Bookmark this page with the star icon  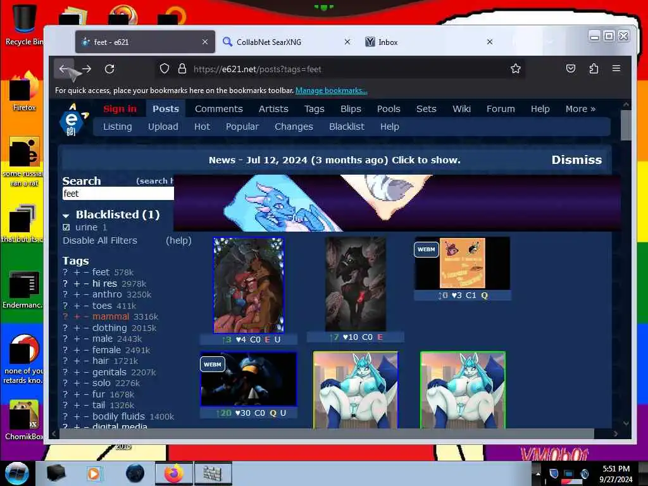pyautogui.click(x=515, y=68)
